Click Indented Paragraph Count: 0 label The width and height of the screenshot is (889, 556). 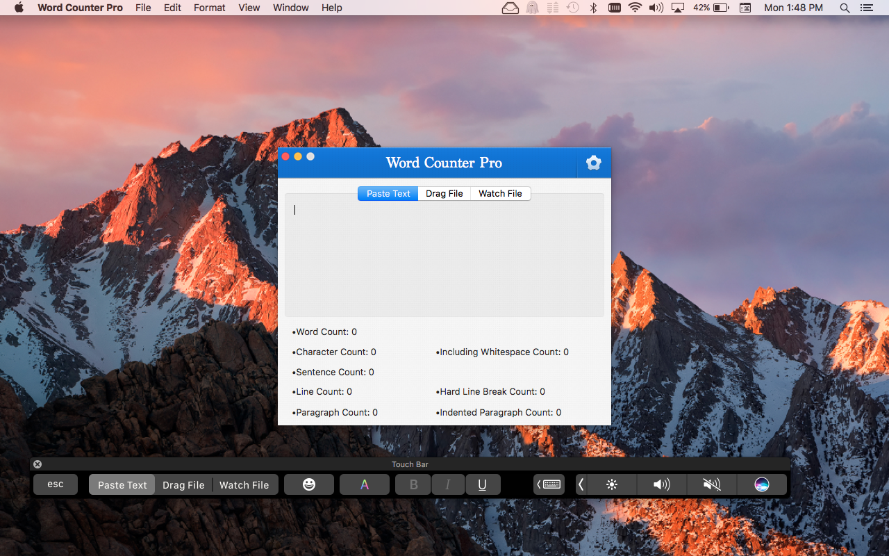499,413
